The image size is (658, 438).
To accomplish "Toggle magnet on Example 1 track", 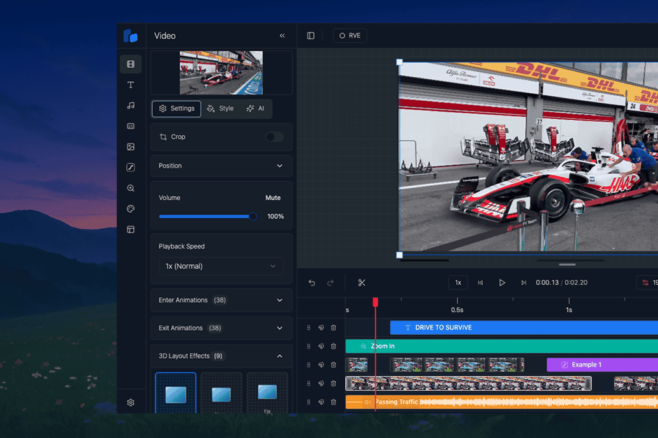I will [x=321, y=364].
